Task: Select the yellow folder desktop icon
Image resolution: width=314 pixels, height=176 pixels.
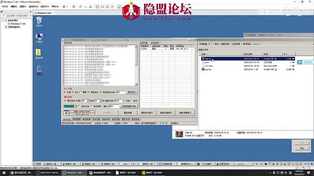Action: click(x=39, y=54)
